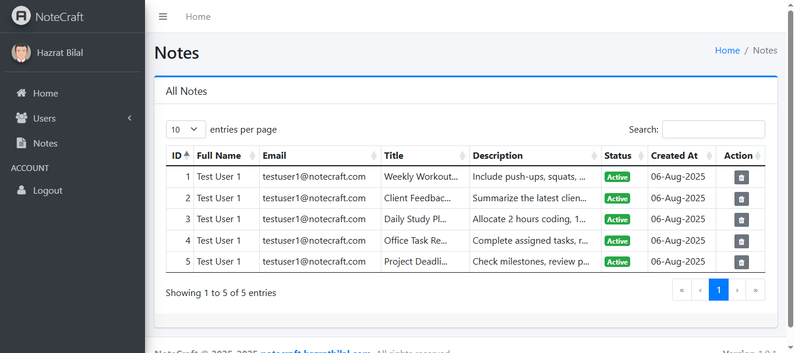Expand the Users submenu chevron
The width and height of the screenshot is (795, 353).
pos(130,118)
